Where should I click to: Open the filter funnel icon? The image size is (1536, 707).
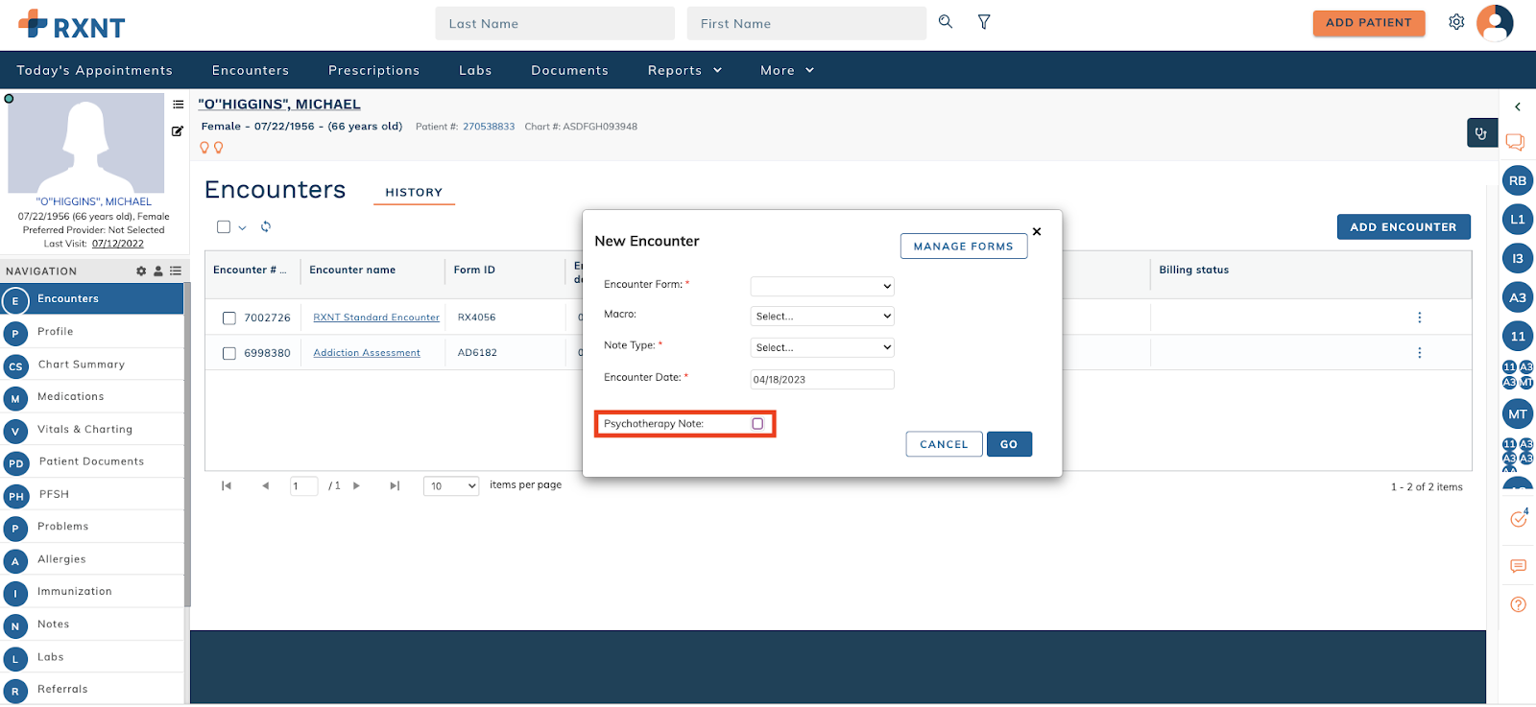(x=984, y=22)
